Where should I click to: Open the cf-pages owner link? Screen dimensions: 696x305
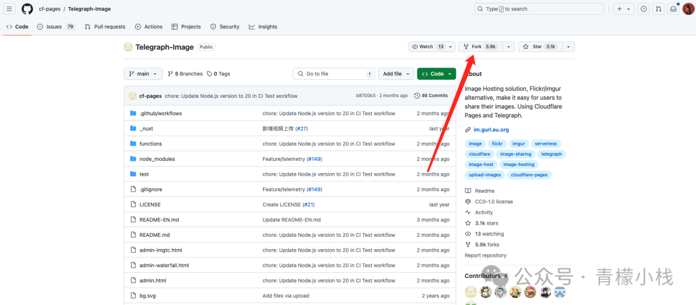(50, 9)
